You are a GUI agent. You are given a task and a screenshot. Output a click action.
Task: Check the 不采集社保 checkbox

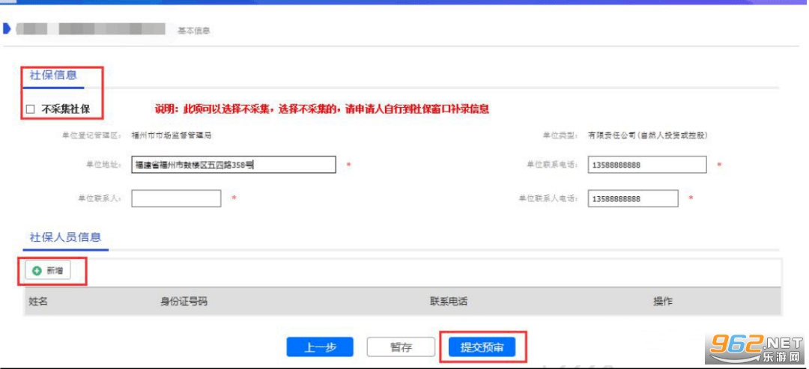[31, 109]
